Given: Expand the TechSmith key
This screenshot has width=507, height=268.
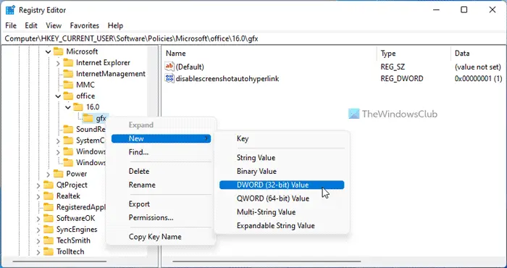Looking at the screenshot, I should 38,241.
